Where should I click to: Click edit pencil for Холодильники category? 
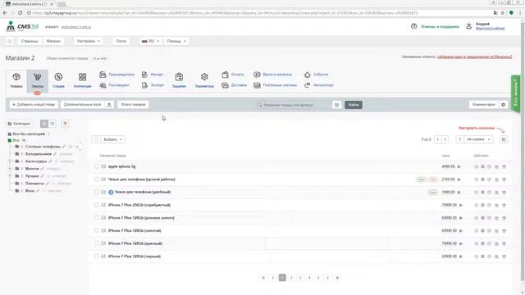point(55,154)
